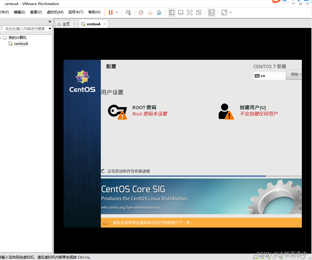The width and height of the screenshot is (312, 260).
Task: Revert the VM to previous snapshot
Action: pyautogui.click(x=150, y=12)
